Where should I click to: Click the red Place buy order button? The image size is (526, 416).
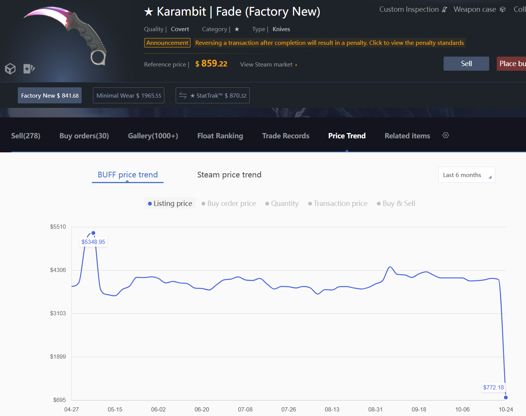tap(512, 63)
